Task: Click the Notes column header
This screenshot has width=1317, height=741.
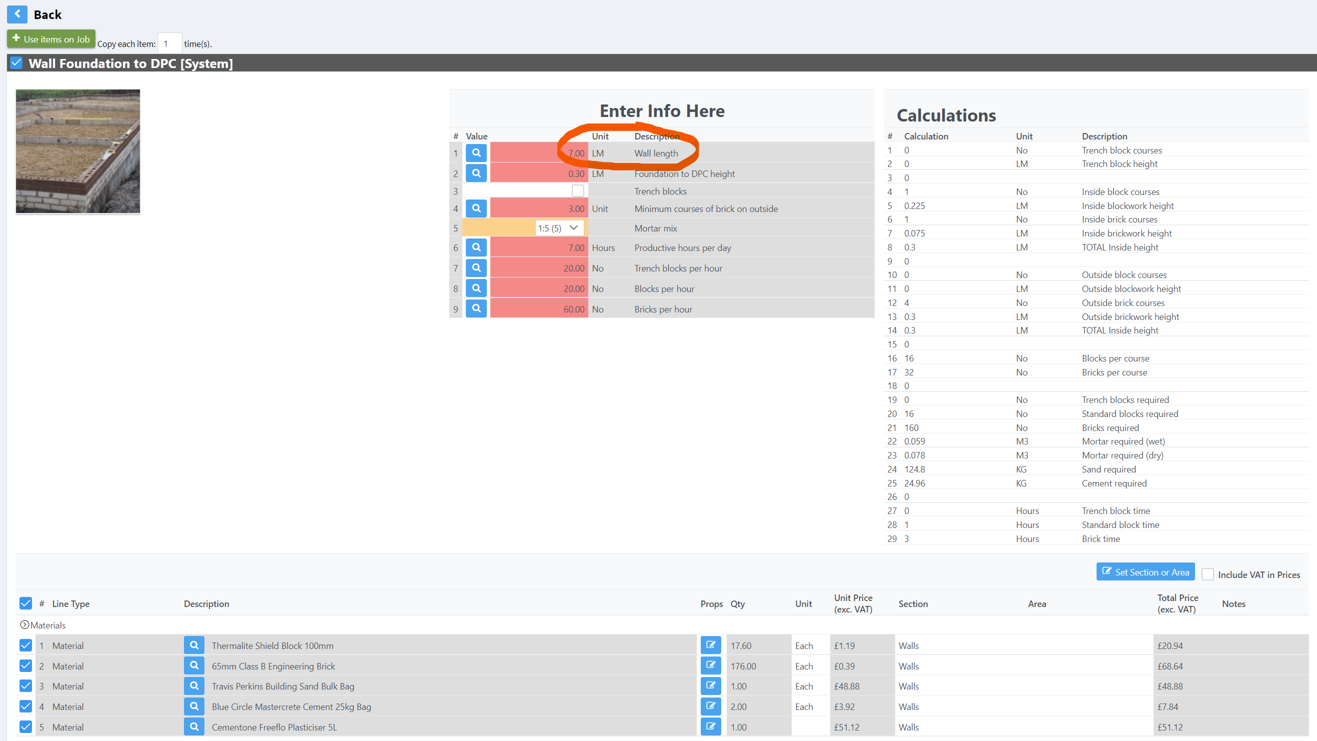Action: pos(1233,603)
